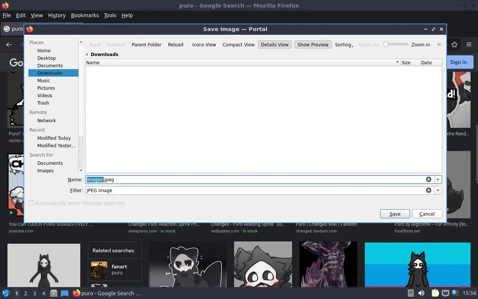Expand the Downloads breadcrumb triangle
The height and width of the screenshot is (299, 478).
click(87, 54)
